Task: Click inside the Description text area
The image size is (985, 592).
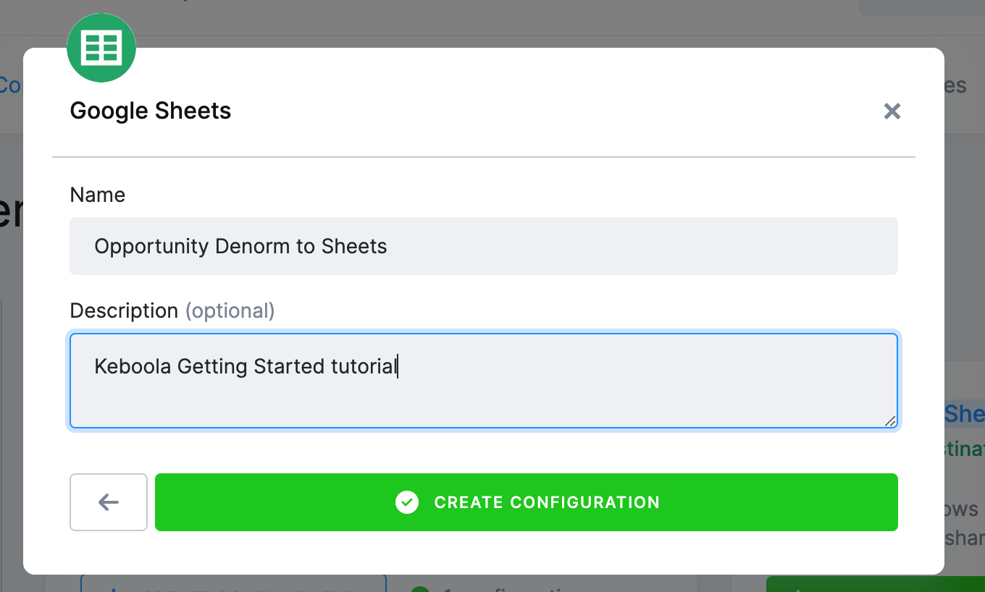Action: [484, 381]
